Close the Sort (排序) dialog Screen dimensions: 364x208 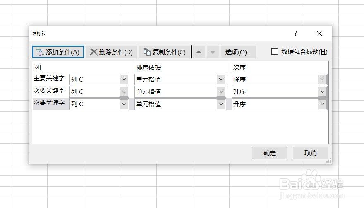[x=319, y=34]
